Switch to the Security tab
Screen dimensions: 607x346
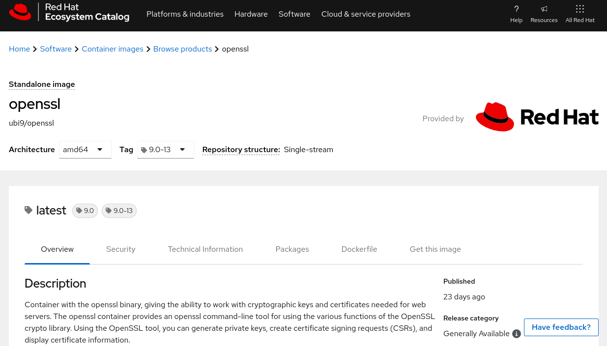(120, 249)
